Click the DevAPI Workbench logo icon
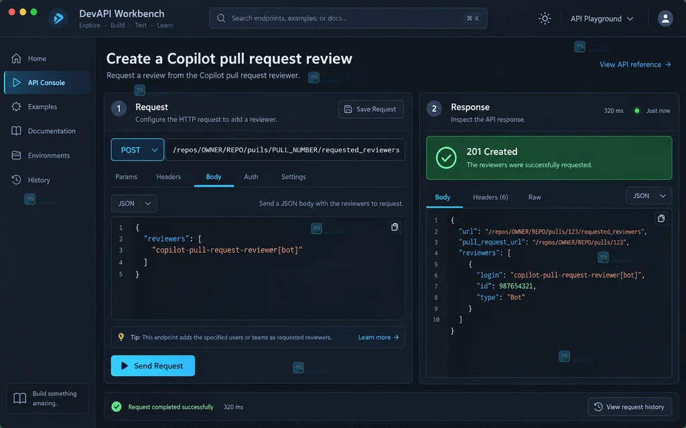Screen dimensions: 686x428 pyautogui.click(x=58, y=18)
